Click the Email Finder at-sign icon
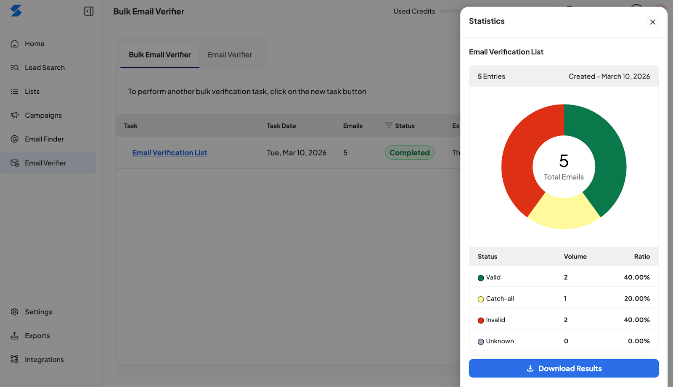Screen dimensions: 673x387 point(15,139)
